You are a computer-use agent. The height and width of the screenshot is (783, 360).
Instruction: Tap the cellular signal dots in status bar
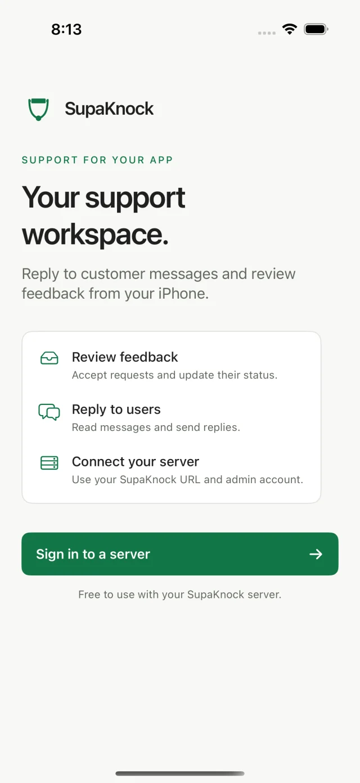[x=267, y=33]
